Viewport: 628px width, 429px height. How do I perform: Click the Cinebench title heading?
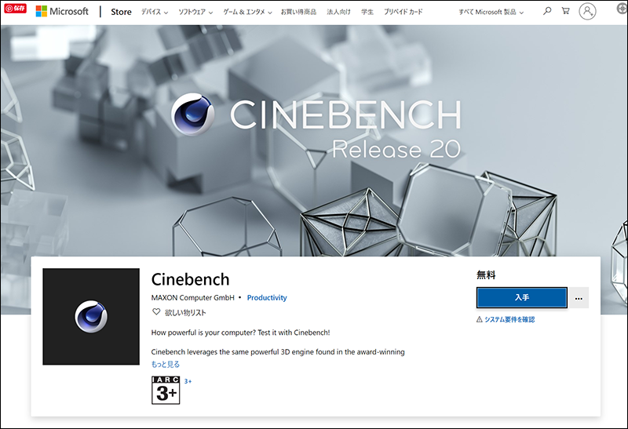(190, 279)
